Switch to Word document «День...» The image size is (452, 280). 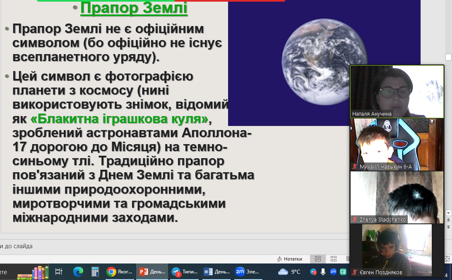pyautogui.click(x=217, y=272)
